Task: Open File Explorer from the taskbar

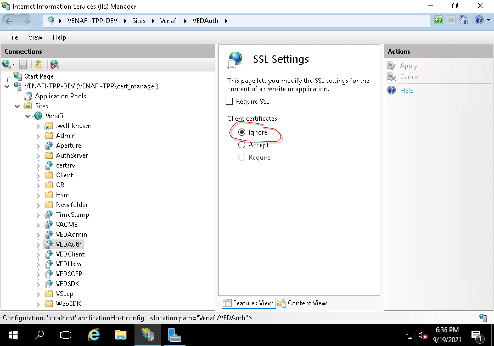Action: click(120, 335)
